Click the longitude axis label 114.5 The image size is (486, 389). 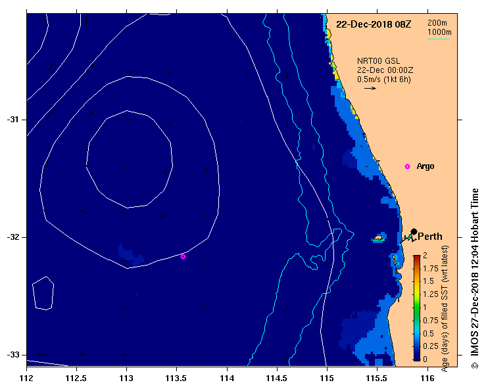(x=277, y=378)
